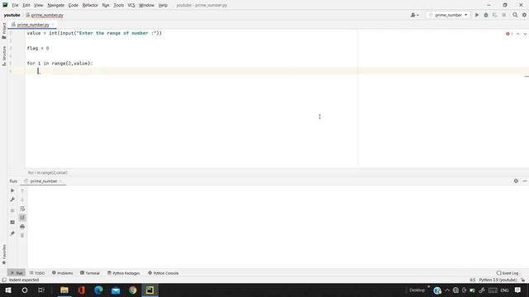Open Search Everywhere magnifier icon
The image size is (529, 297).
click(x=515, y=15)
